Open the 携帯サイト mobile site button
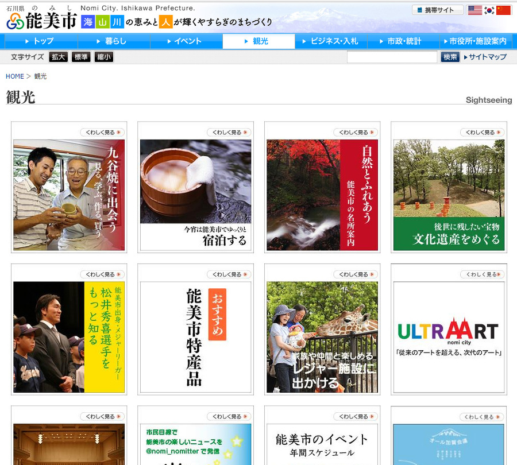 438,10
